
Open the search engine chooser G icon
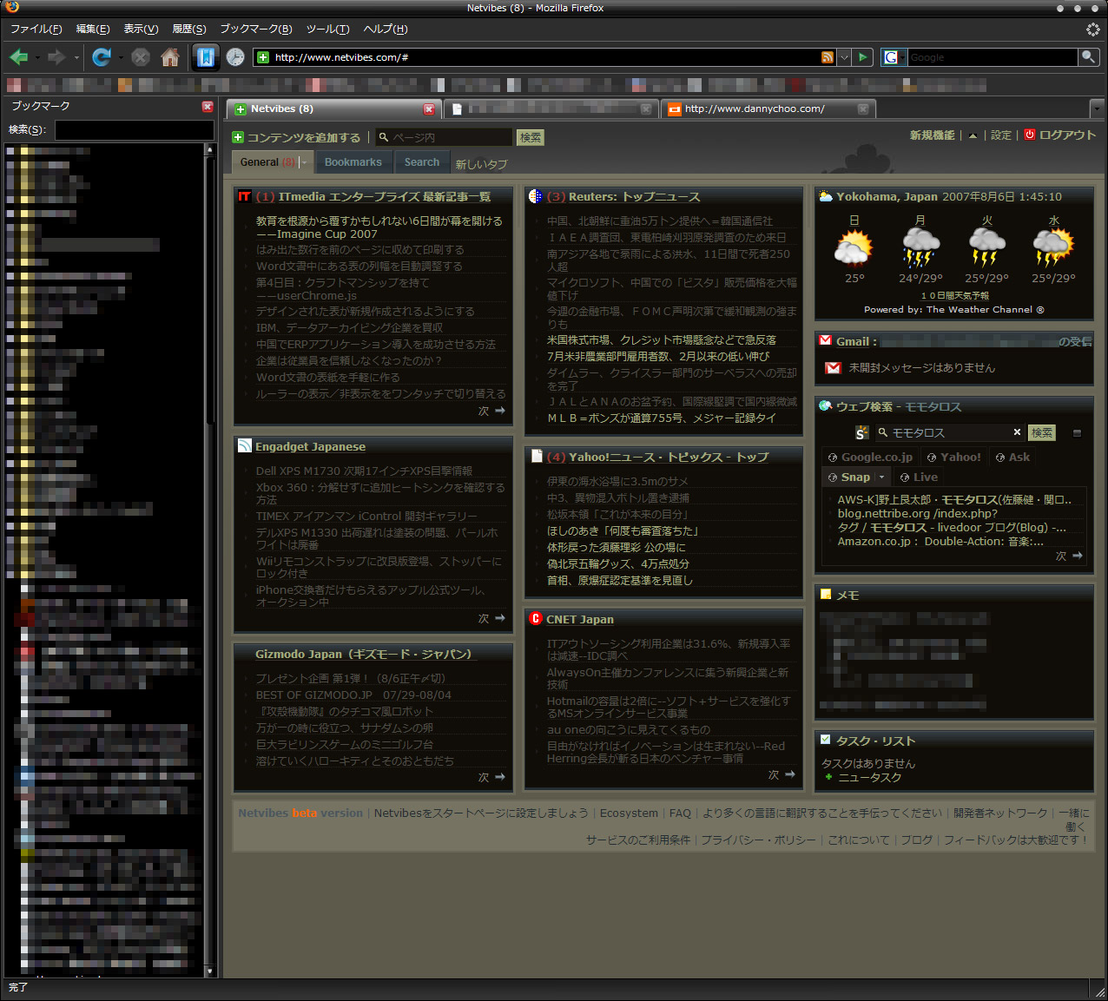point(892,57)
